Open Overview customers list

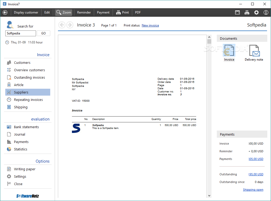(x=29, y=70)
